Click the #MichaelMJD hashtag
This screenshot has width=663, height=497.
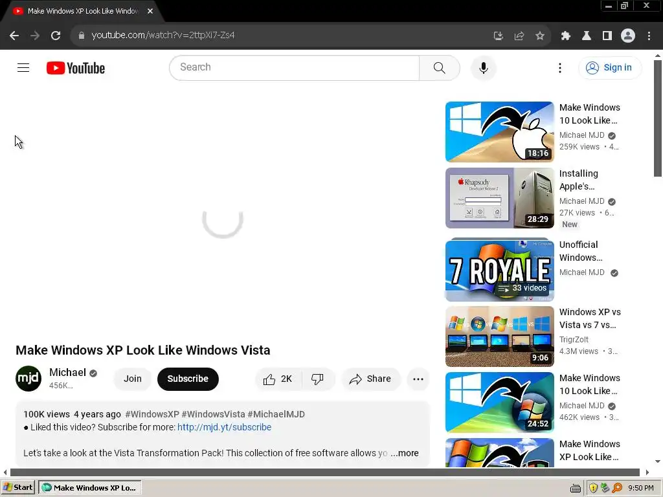(x=276, y=414)
